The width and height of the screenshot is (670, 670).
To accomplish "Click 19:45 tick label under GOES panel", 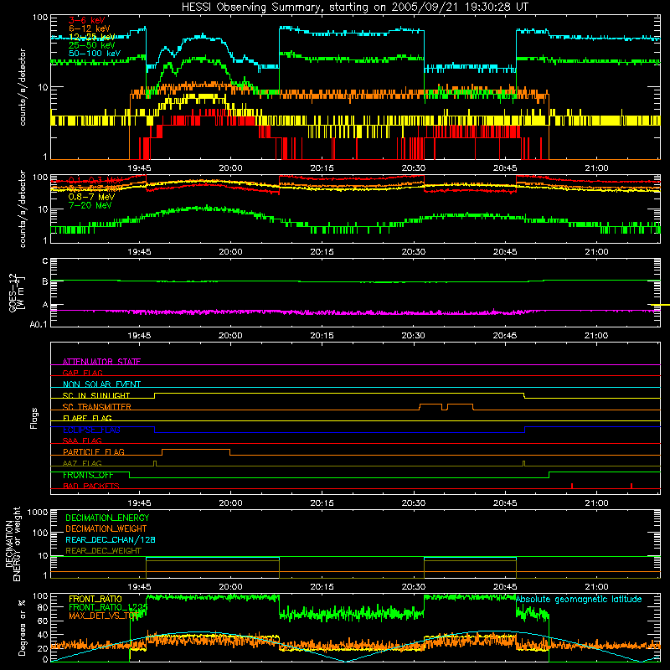I will click(139, 336).
